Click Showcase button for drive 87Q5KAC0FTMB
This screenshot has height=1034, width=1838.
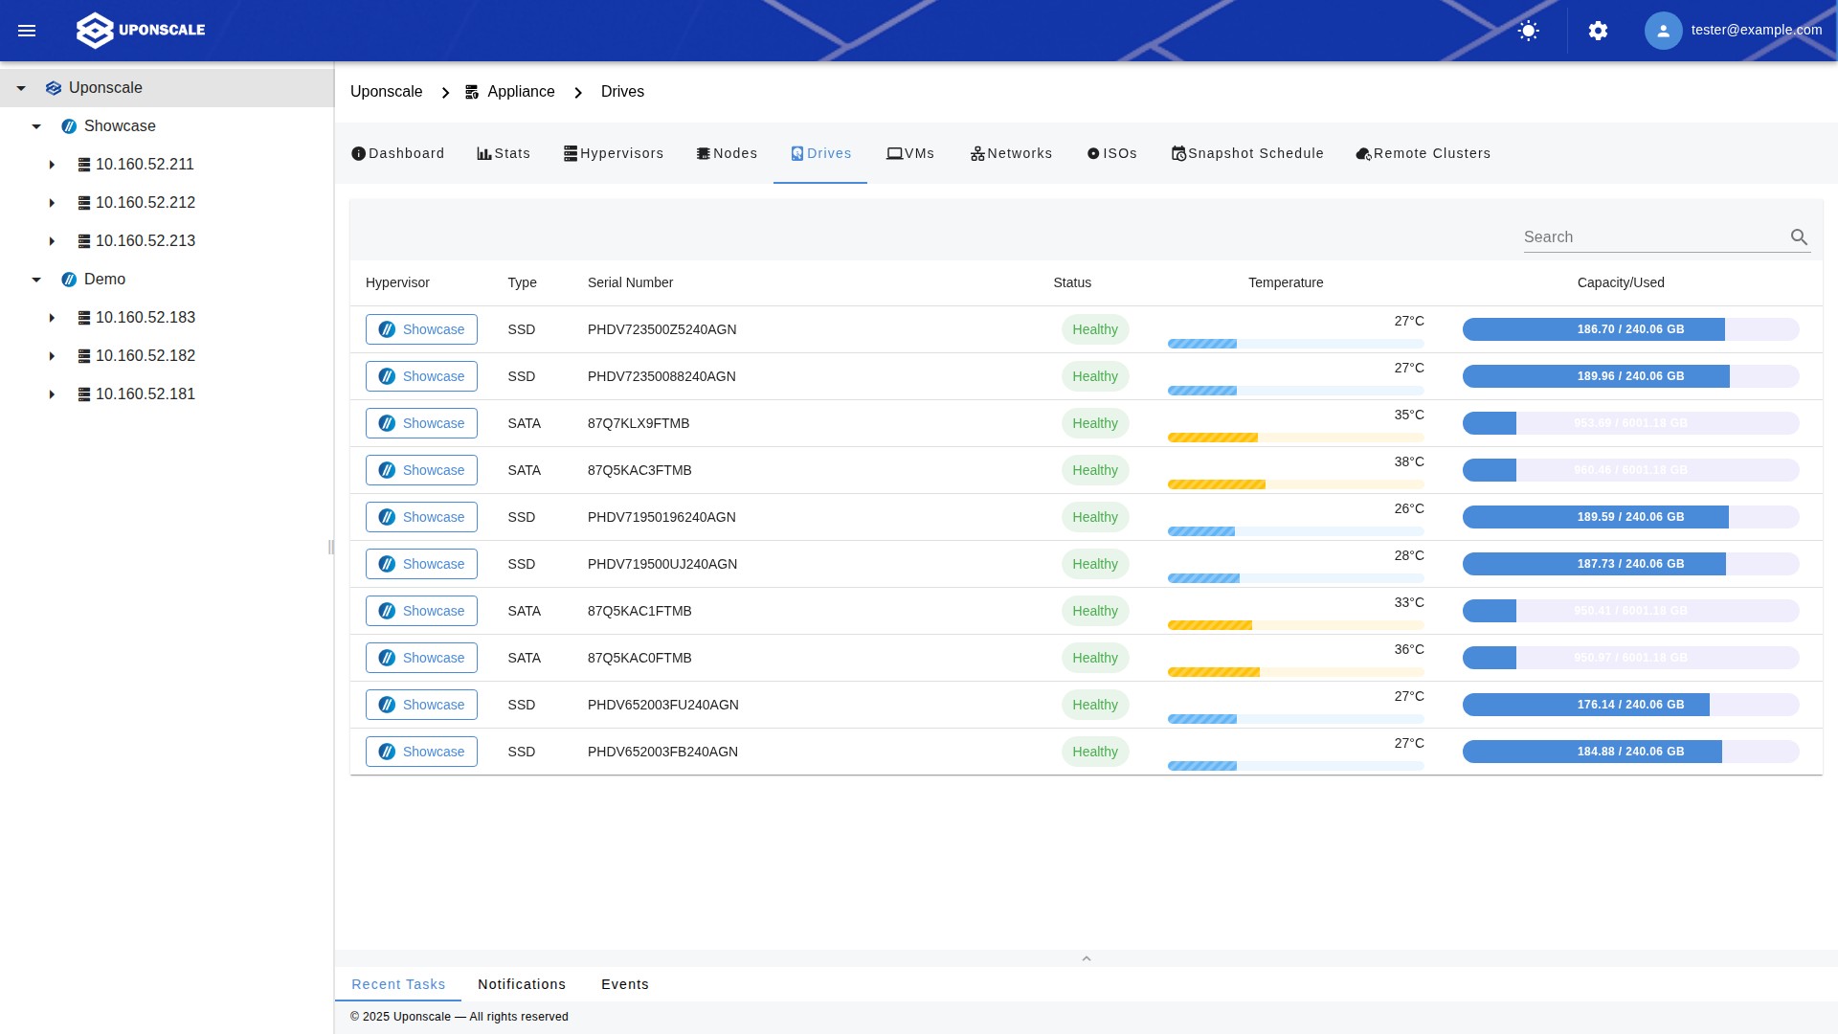[x=421, y=658]
